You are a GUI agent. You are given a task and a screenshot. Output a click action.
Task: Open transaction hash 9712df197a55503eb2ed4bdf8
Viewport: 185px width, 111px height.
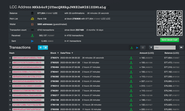tap(28, 67)
